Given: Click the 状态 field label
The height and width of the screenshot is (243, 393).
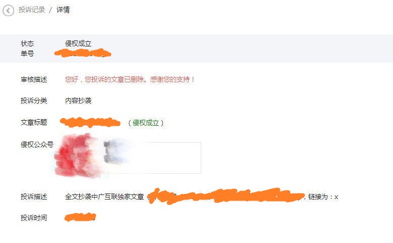Looking at the screenshot, I should (x=27, y=43).
